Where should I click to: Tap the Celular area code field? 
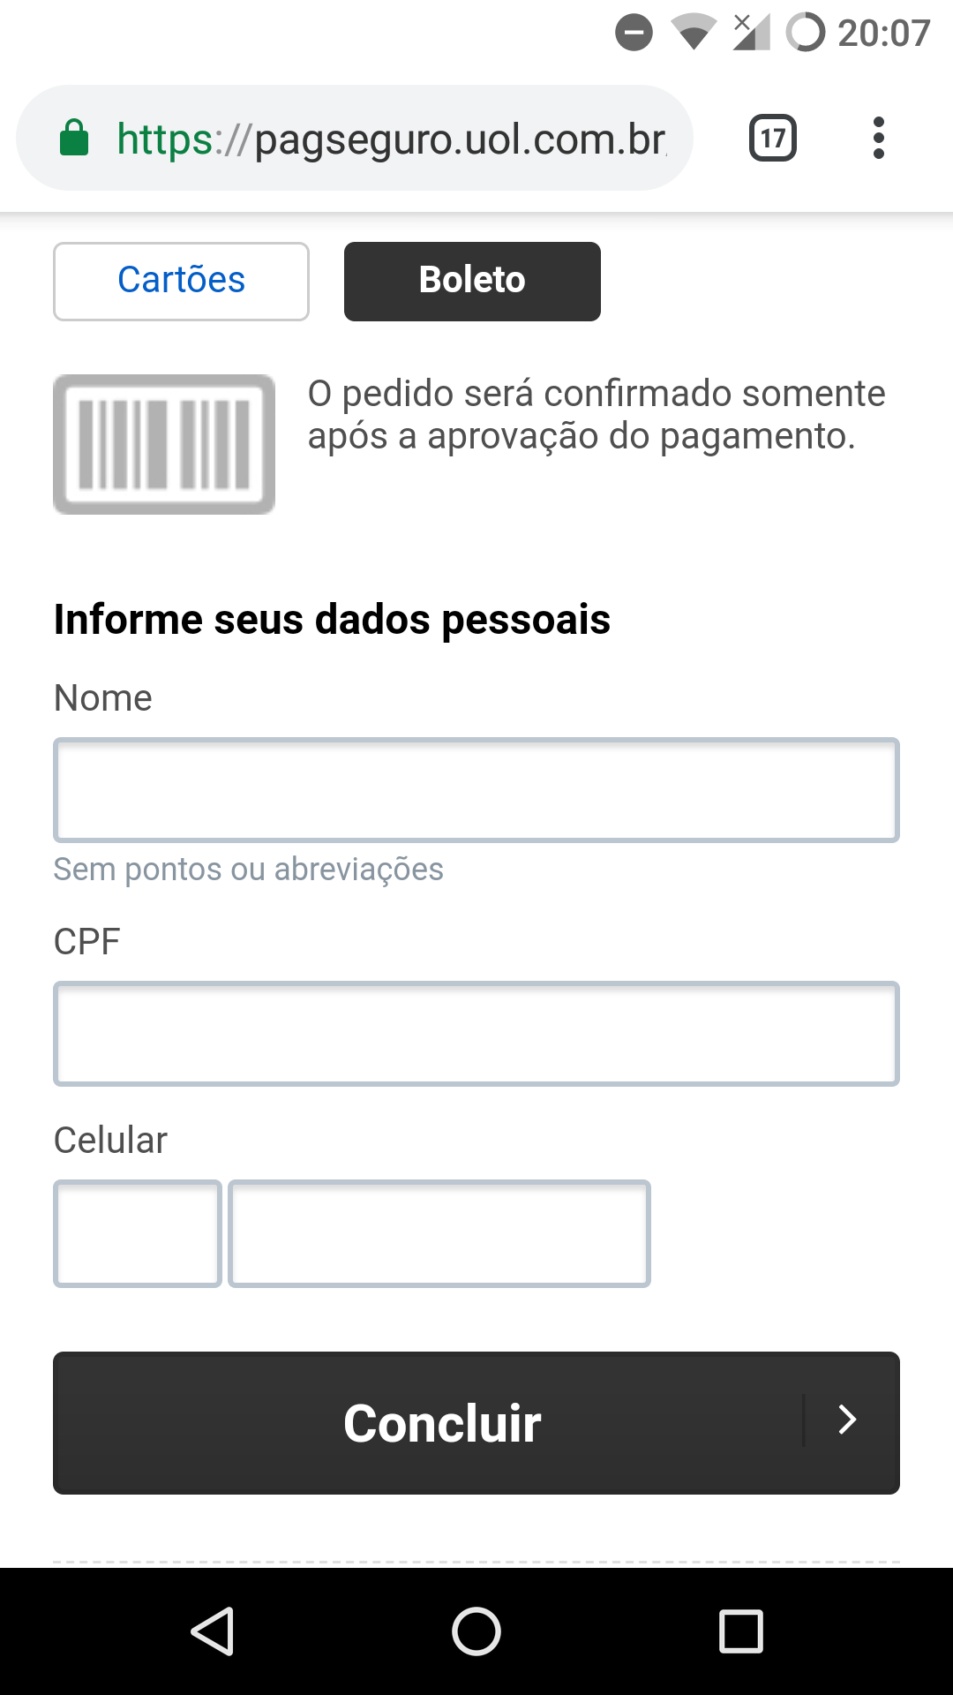click(138, 1233)
